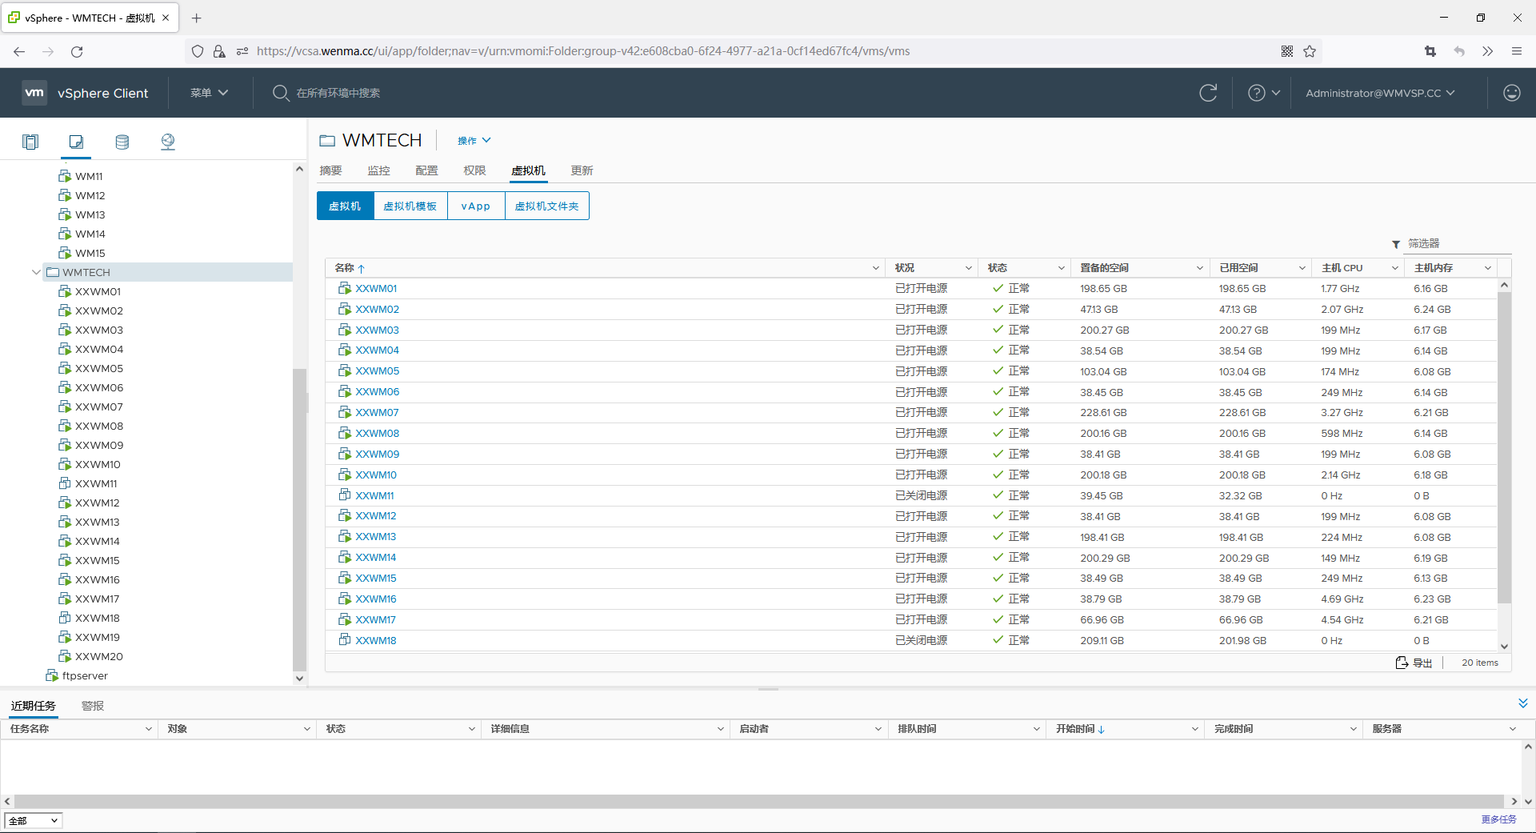Bookmark this page star icon
The width and height of the screenshot is (1536, 833).
(1310, 51)
